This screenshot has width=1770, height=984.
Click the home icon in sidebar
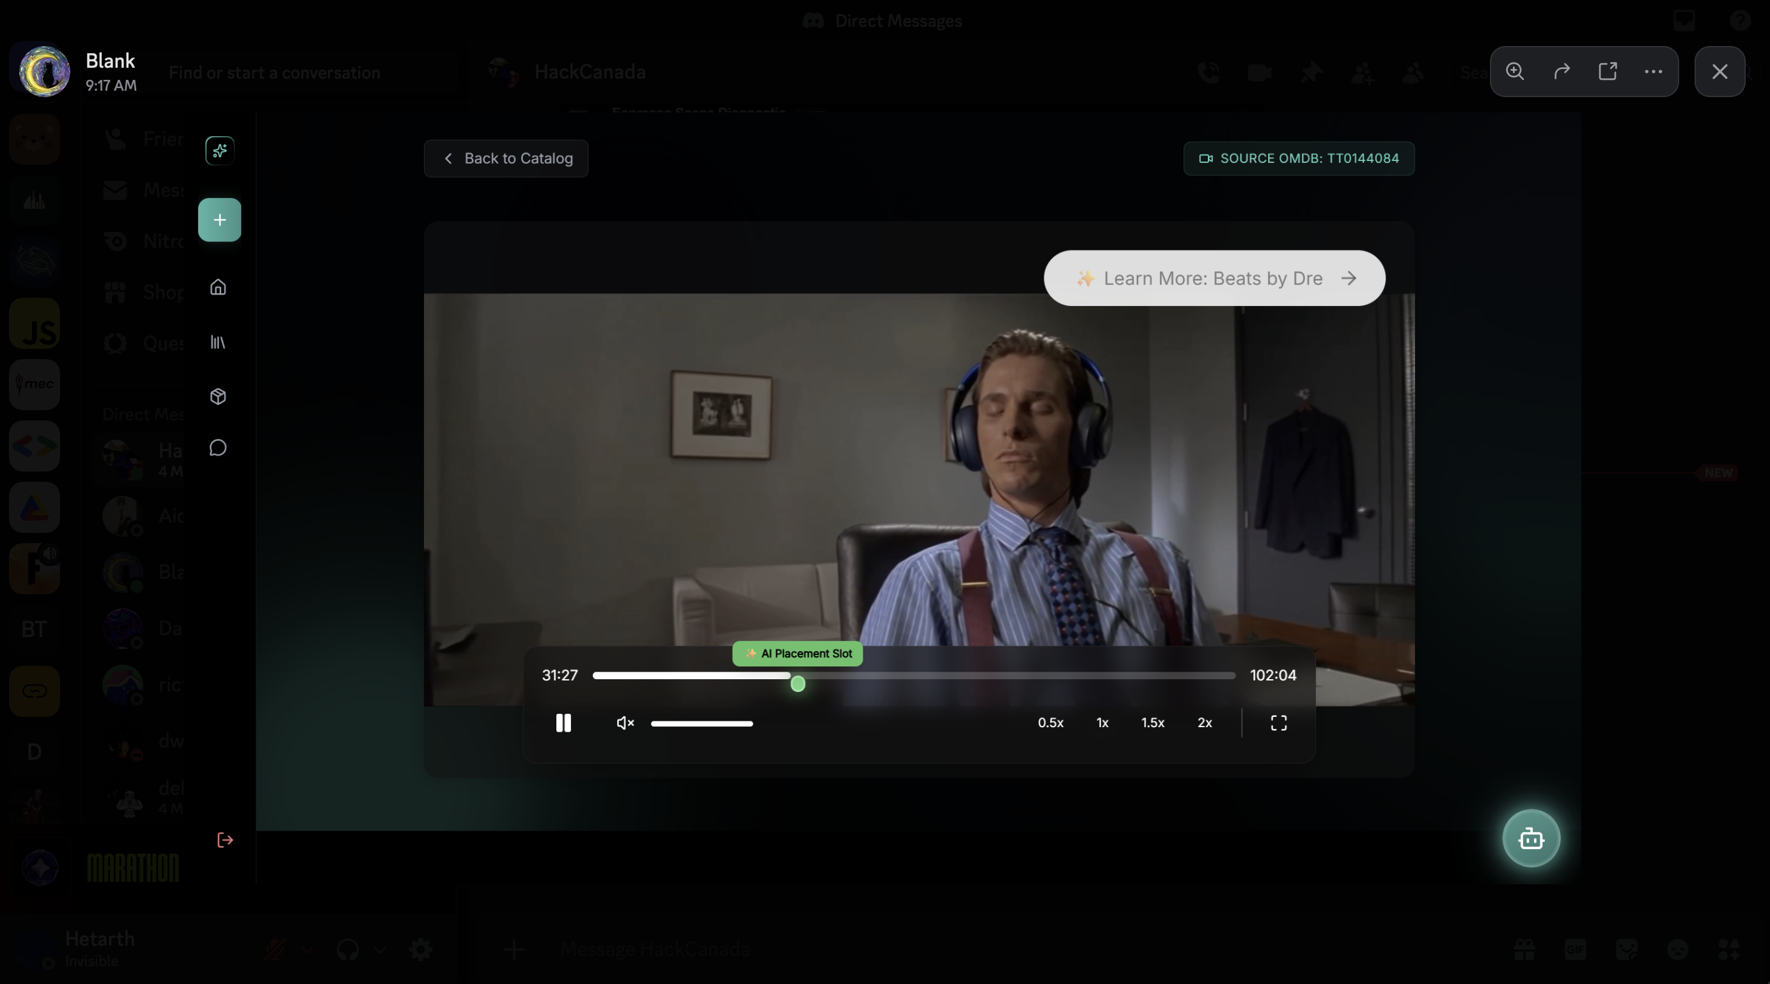(x=218, y=287)
